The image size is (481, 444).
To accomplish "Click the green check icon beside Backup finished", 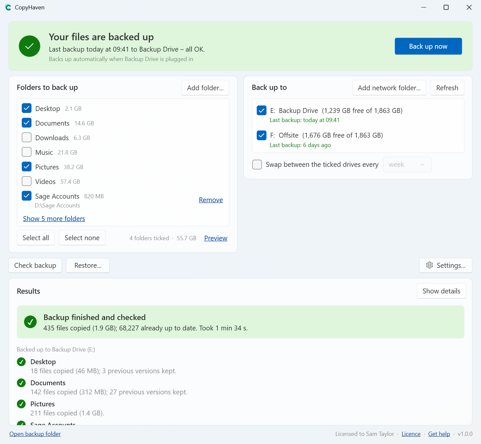I will pos(30,322).
